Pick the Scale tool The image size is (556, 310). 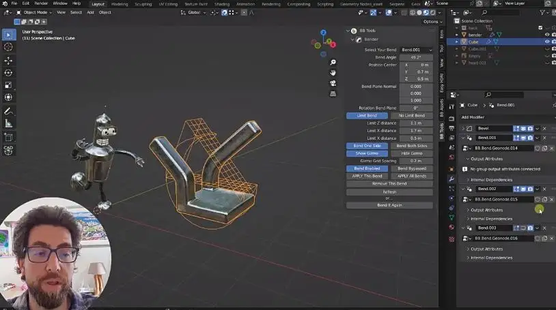[x=8, y=85]
